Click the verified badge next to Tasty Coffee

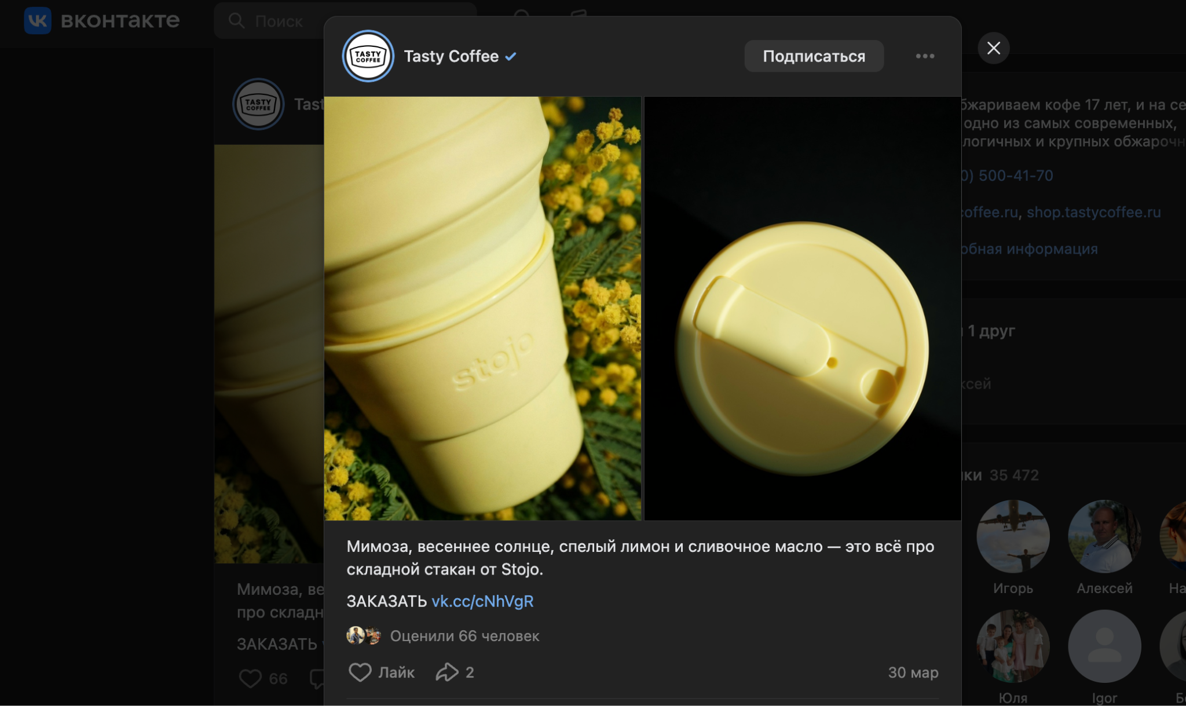coord(511,57)
